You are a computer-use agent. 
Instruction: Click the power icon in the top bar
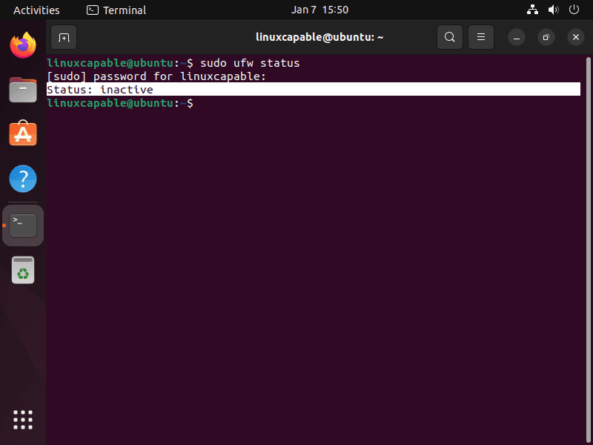pyautogui.click(x=574, y=10)
